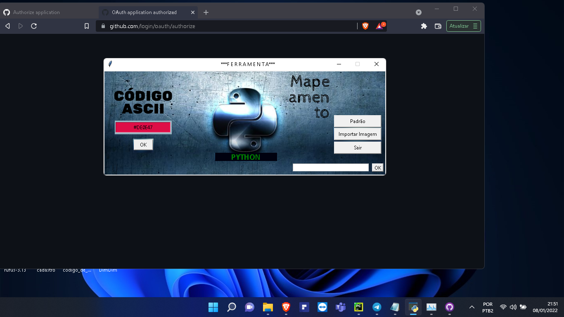The image size is (564, 317).
Task: Launch Telegram from the taskbar
Action: tap(377, 307)
